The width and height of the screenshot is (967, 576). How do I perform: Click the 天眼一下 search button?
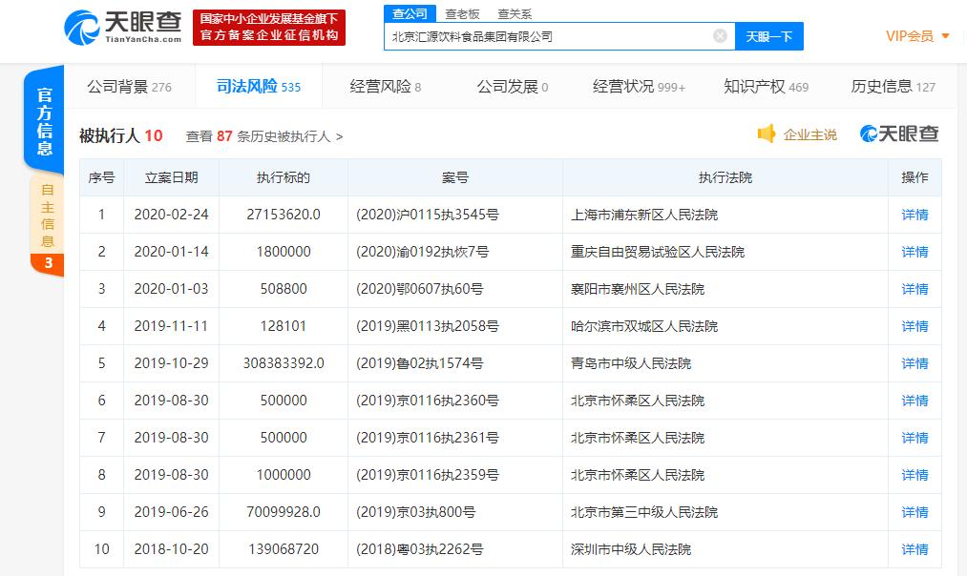coord(769,36)
